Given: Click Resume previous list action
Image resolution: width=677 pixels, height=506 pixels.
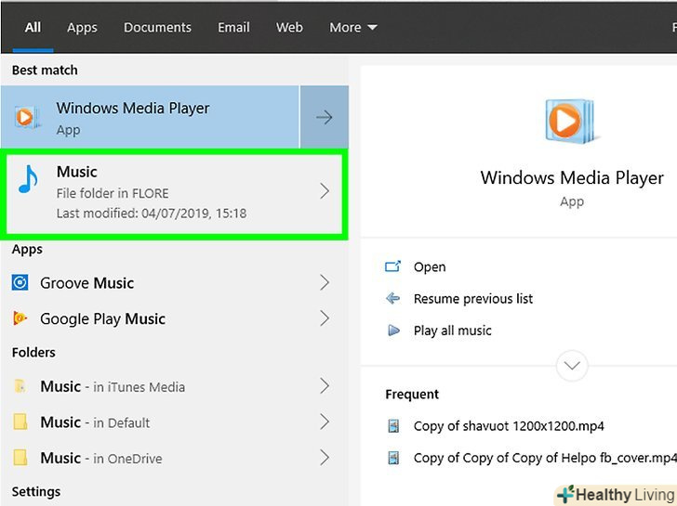Looking at the screenshot, I should (473, 299).
